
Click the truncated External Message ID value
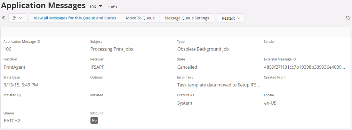304,67
